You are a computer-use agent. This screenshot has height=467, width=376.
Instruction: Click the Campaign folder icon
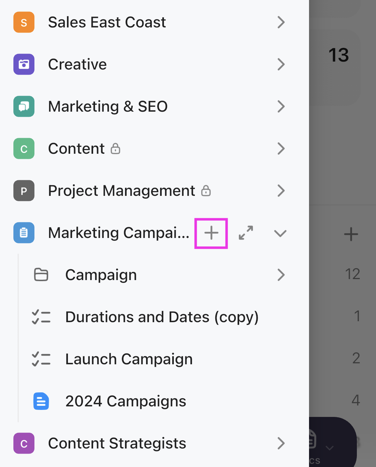pos(41,275)
